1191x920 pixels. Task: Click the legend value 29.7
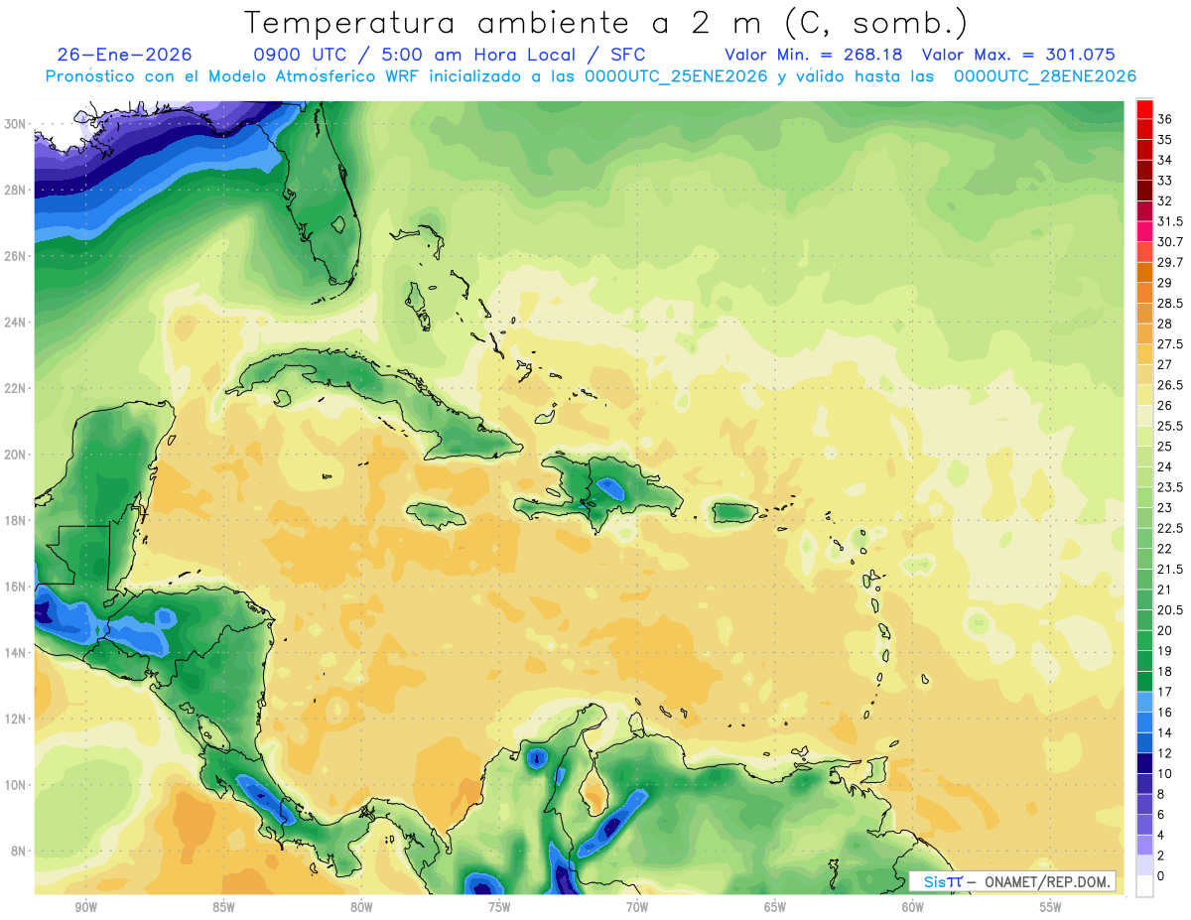click(x=1170, y=263)
